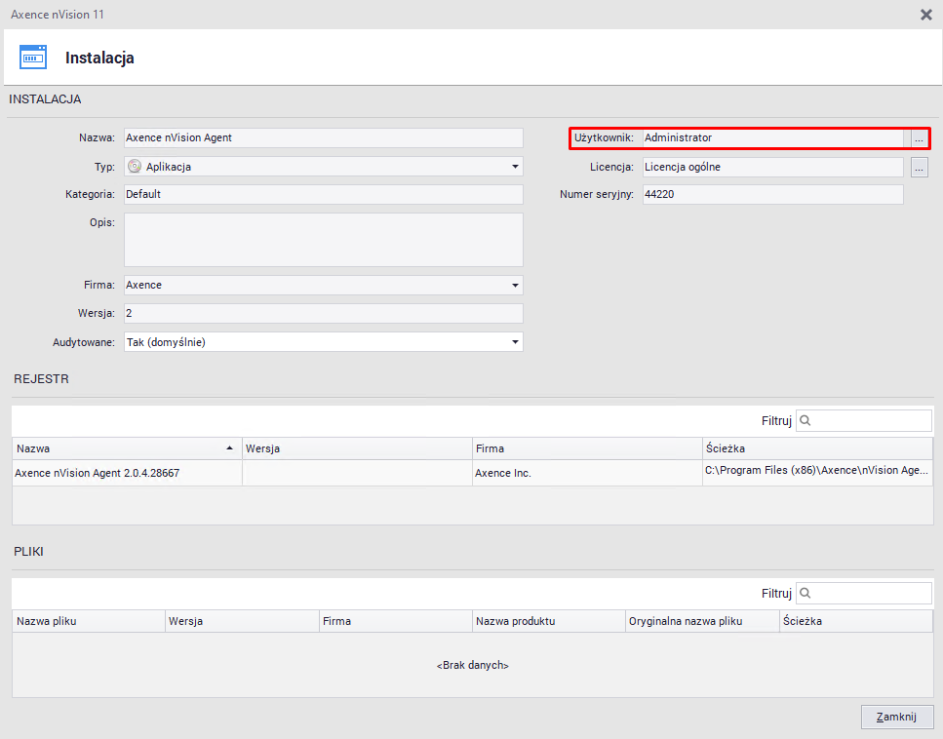Click the disc icon in Typ field
This screenshot has width=943, height=739.
click(x=135, y=167)
